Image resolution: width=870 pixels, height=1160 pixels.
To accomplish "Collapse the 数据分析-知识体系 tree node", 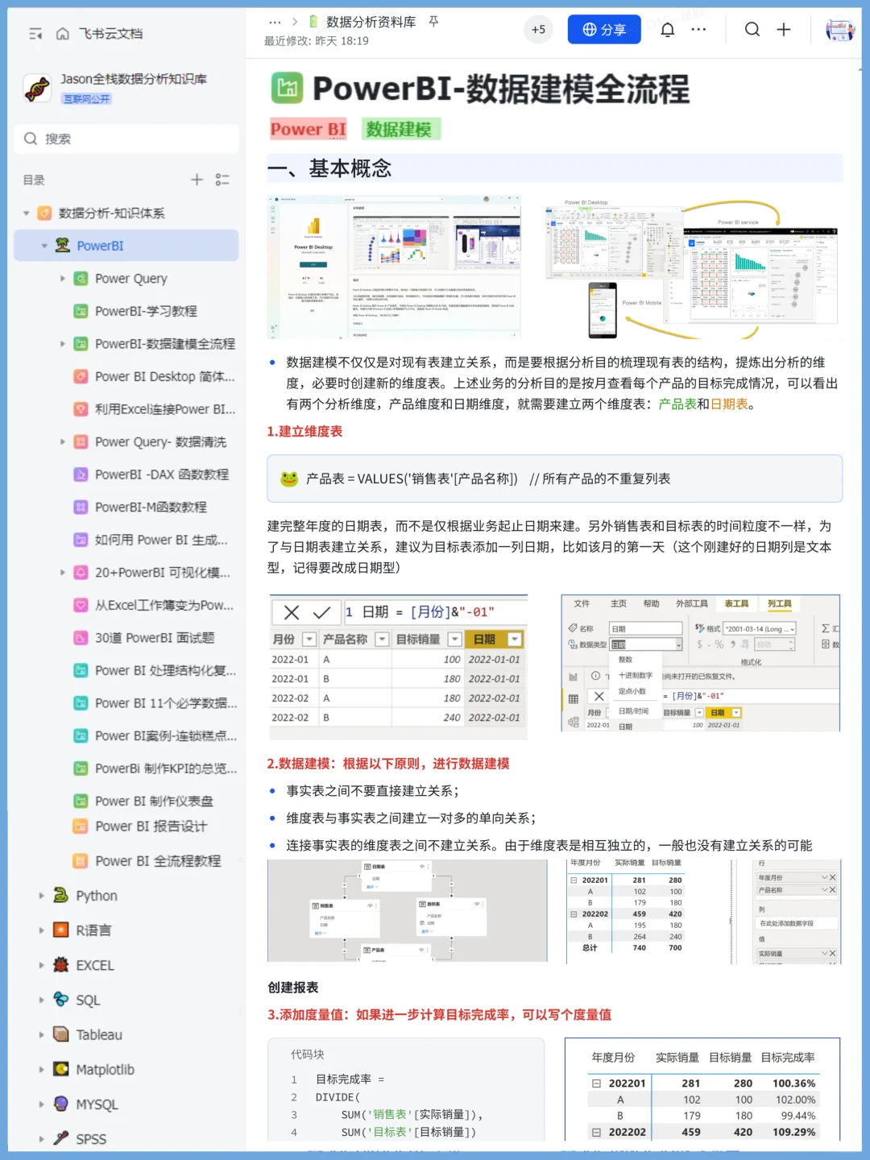I will tap(27, 213).
